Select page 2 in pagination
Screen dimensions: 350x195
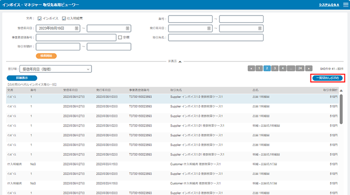click(267, 68)
